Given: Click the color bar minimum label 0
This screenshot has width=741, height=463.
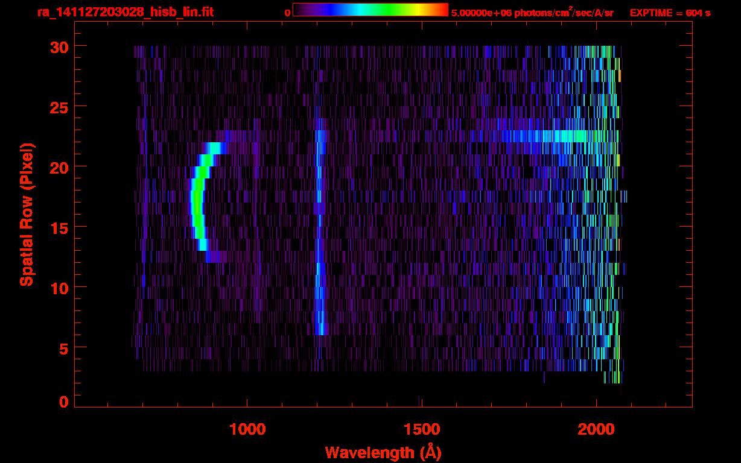Looking at the screenshot, I should point(288,13).
